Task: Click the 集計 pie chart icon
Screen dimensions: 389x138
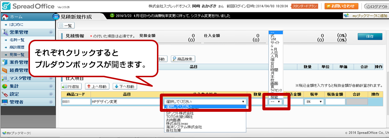Action: (x=5, y=86)
